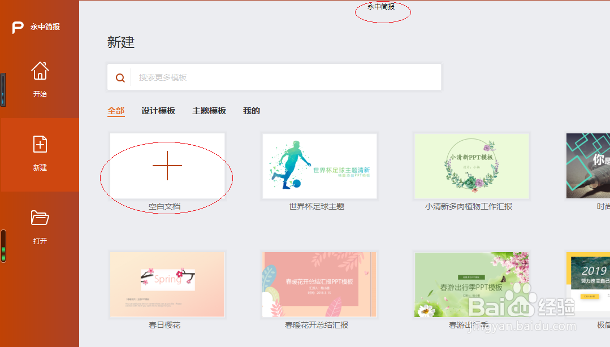Click the 小清新多肉植物工作汇报 label
610x347 pixels.
pyautogui.click(x=469, y=207)
